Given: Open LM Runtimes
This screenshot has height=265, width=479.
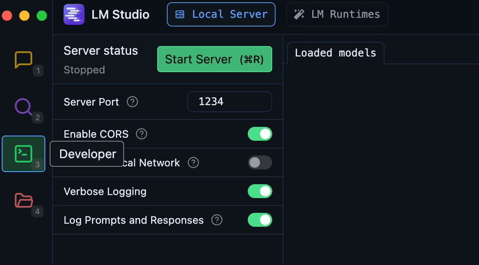Looking at the screenshot, I should point(337,14).
